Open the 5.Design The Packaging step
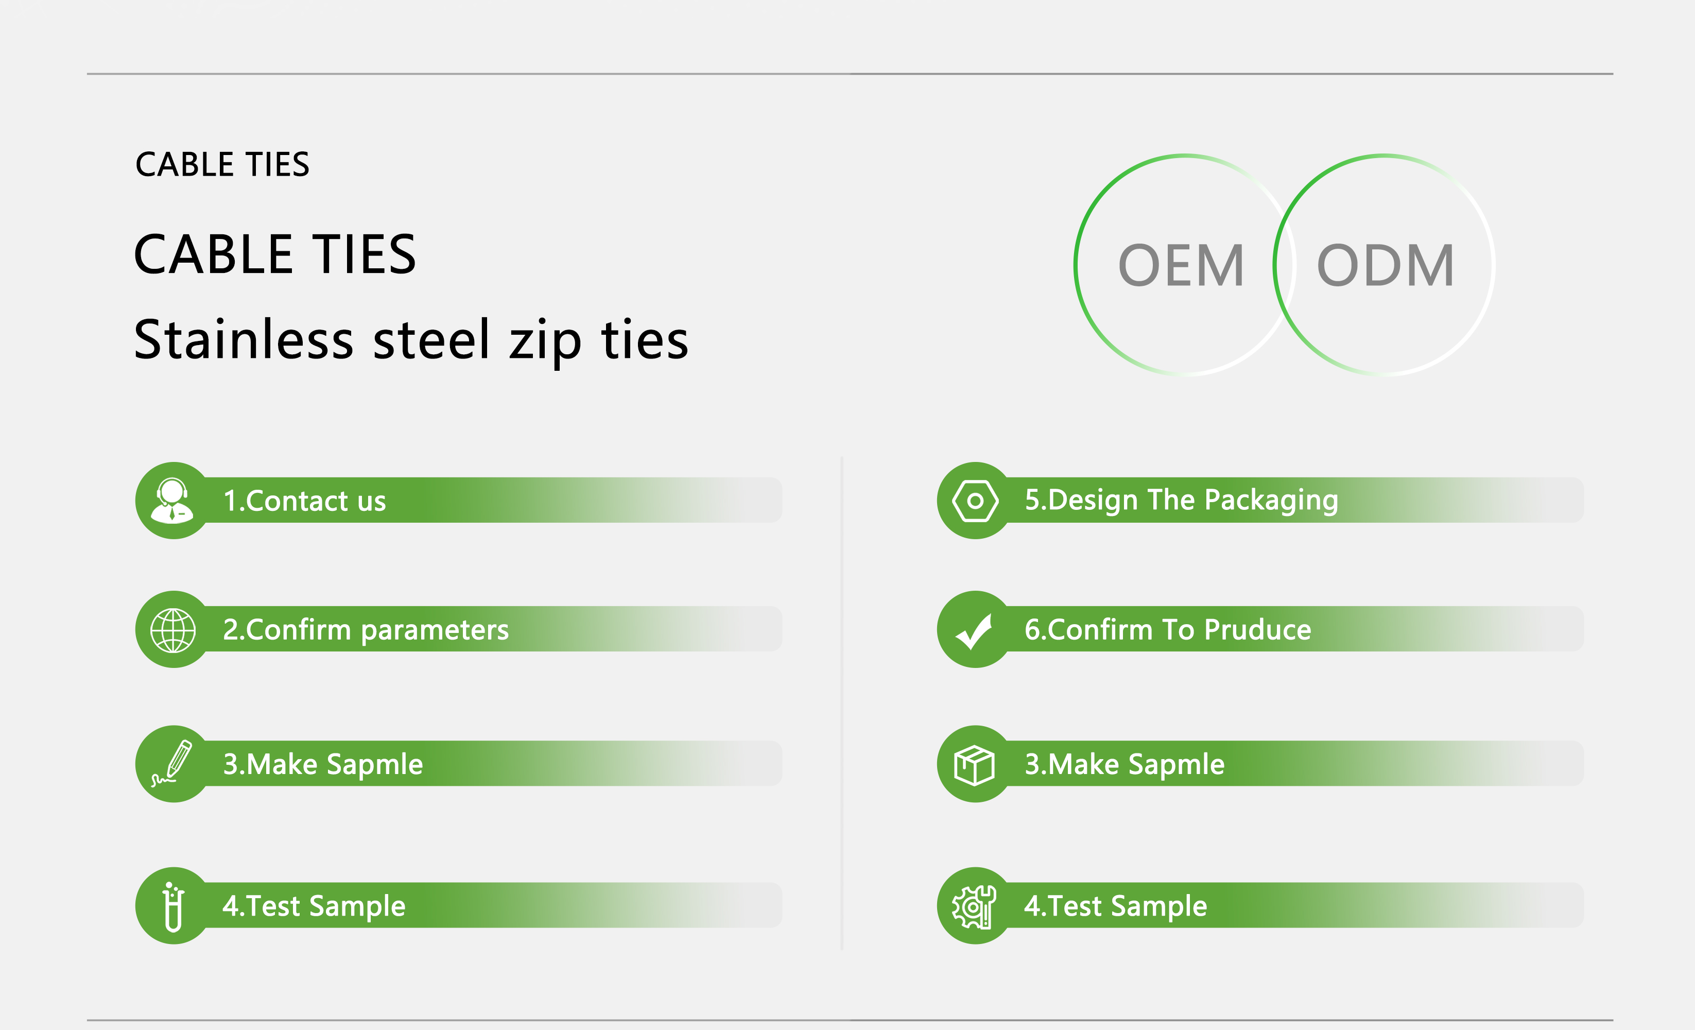The image size is (1695, 1030). [1260, 500]
